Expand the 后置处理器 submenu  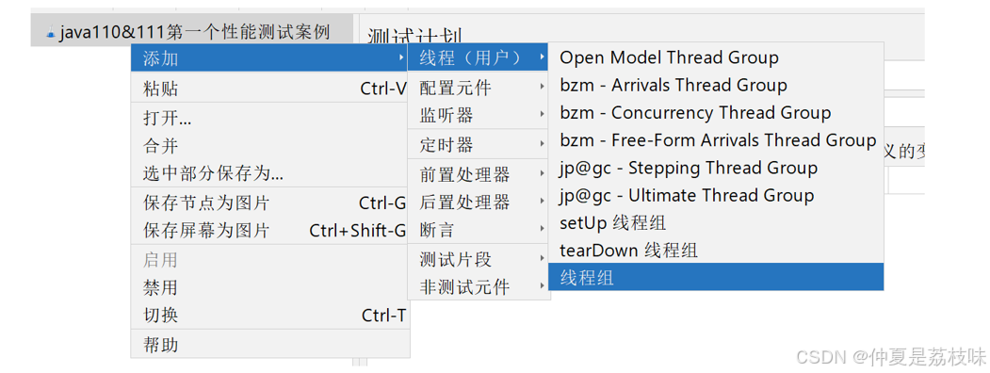tap(478, 202)
